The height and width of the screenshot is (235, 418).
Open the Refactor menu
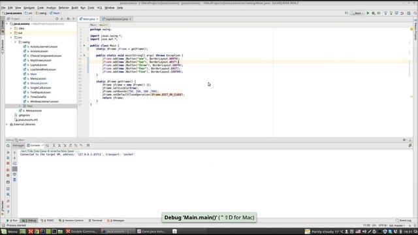click(x=64, y=8)
